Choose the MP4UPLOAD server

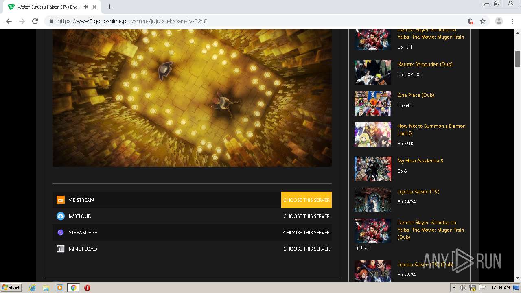306,249
